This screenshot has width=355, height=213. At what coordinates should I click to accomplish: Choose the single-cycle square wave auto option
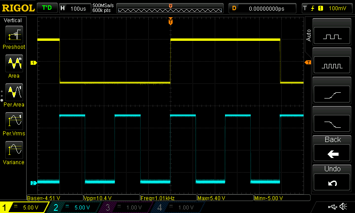click(x=332, y=36)
